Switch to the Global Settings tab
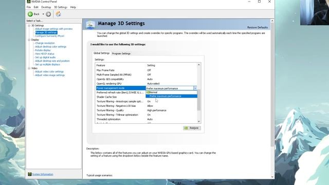This screenshot has height=185, width=329. click(x=102, y=53)
